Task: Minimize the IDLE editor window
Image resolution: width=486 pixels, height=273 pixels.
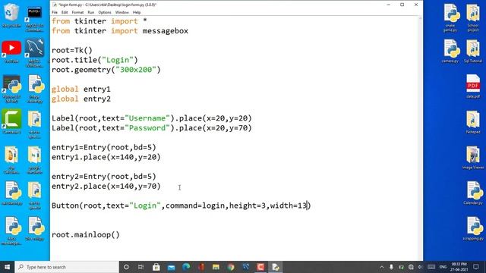Action: [388, 5]
